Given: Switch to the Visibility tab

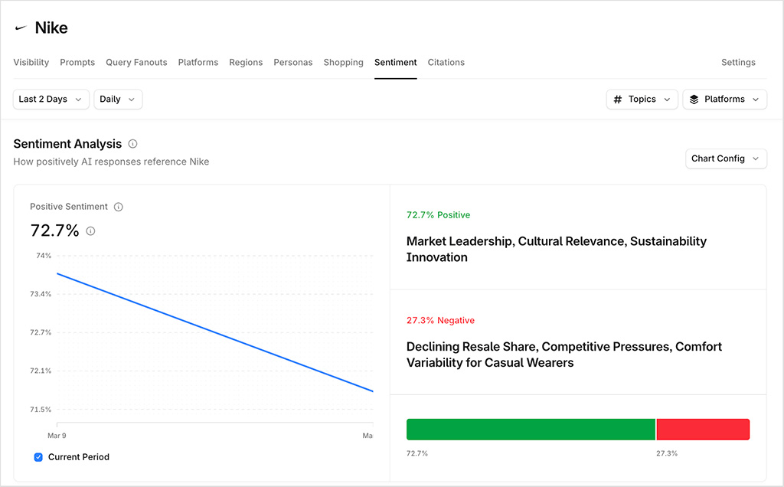Looking at the screenshot, I should coord(31,62).
